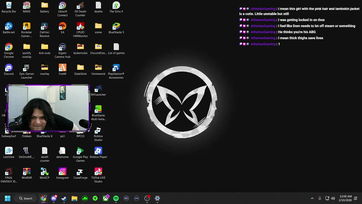Screen dimensions: 362x204
Task: Open the scene folder icon
Action: (x=98, y=28)
